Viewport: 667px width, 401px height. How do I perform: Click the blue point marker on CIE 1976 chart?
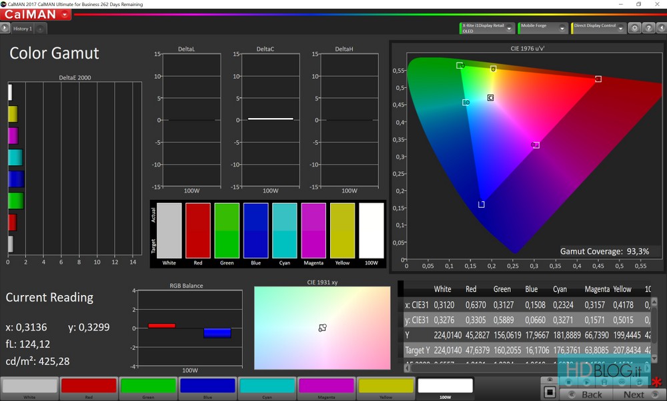[481, 204]
